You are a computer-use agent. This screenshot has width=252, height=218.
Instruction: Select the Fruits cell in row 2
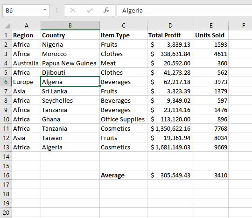(x=123, y=44)
